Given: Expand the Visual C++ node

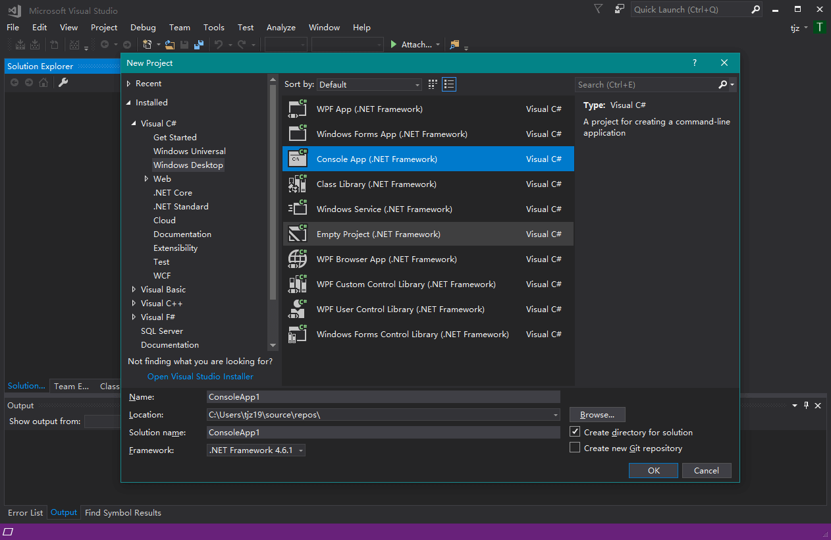Looking at the screenshot, I should coord(134,304).
